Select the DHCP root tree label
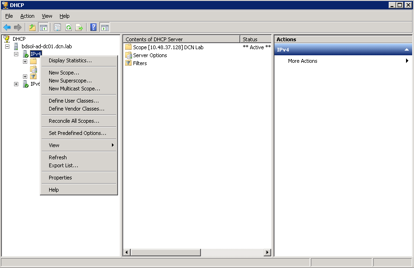The image size is (414, 268). (x=19, y=39)
